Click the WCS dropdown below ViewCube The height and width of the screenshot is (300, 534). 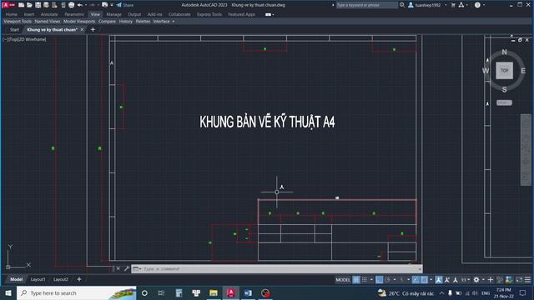coord(504,102)
